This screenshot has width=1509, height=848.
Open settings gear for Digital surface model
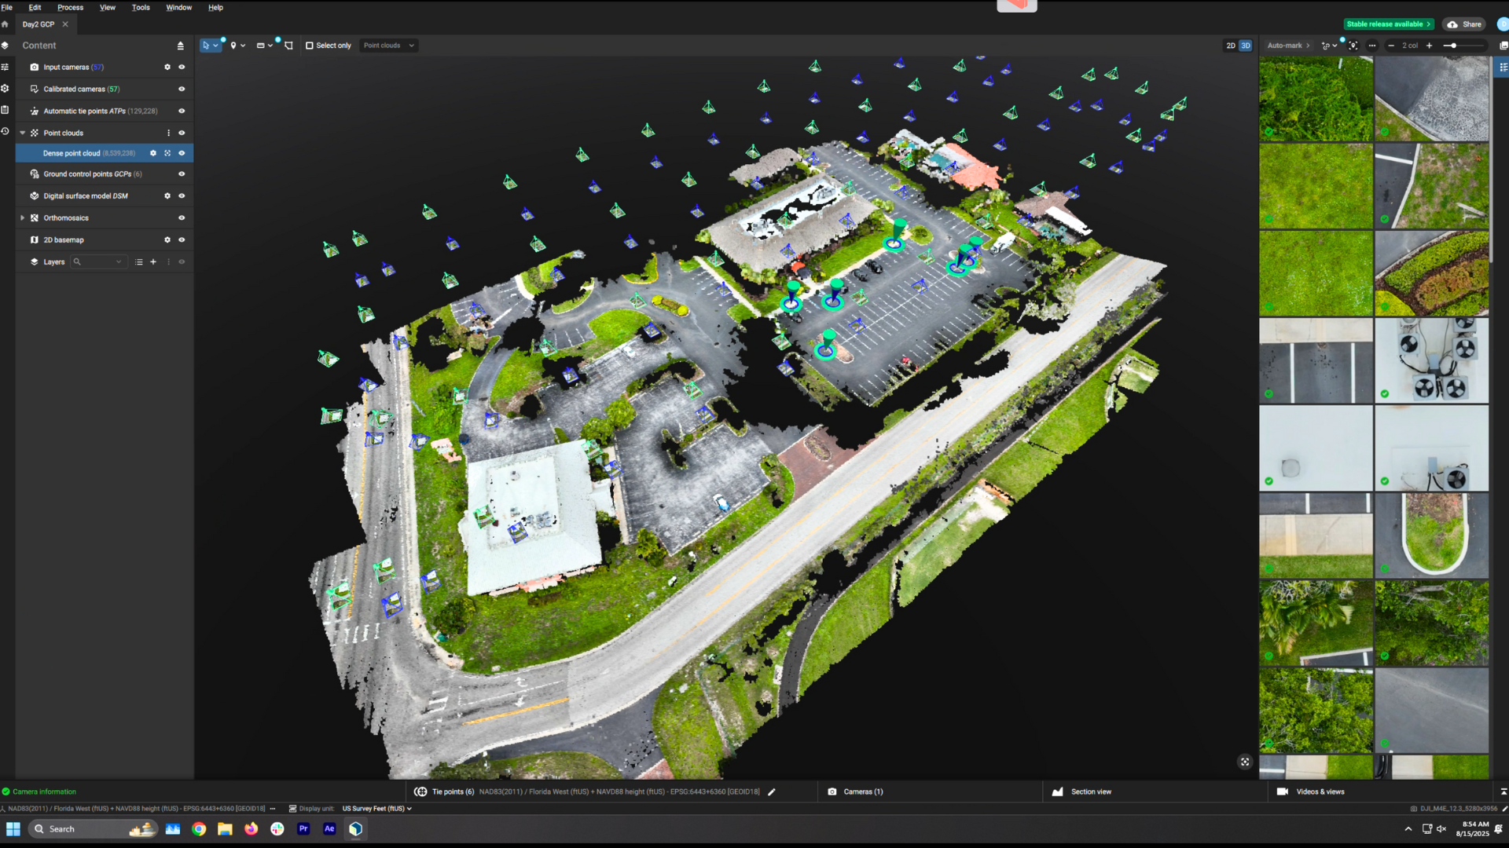point(167,196)
